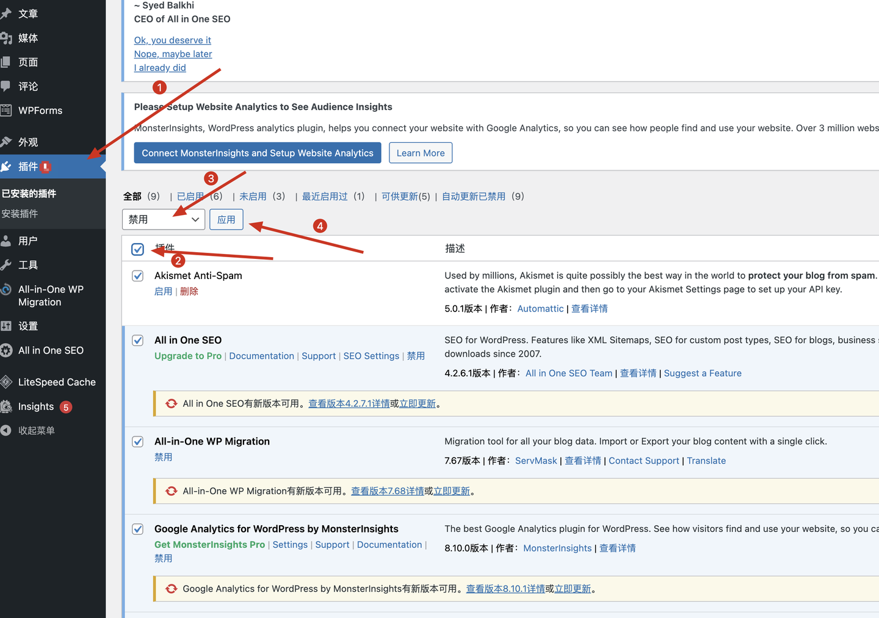The height and width of the screenshot is (618, 879).
Task: Click the Contact Support link
Action: 644,461
